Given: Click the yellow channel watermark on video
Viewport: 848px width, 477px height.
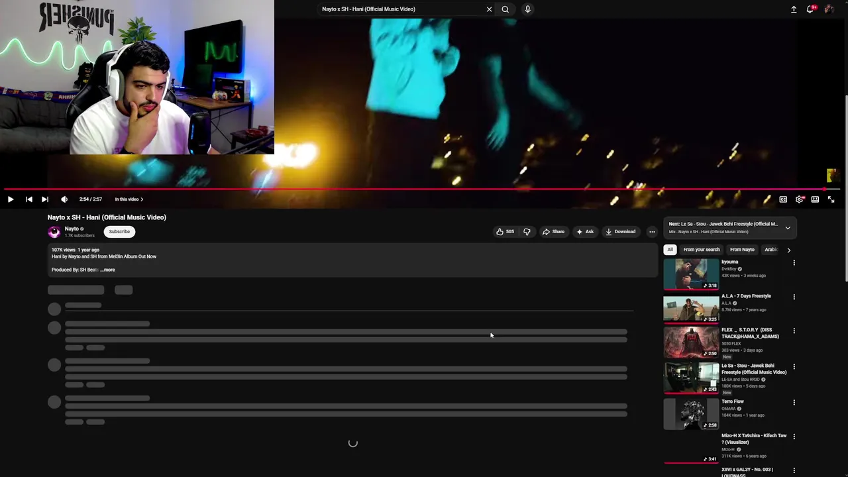Looking at the screenshot, I should pos(832,176).
